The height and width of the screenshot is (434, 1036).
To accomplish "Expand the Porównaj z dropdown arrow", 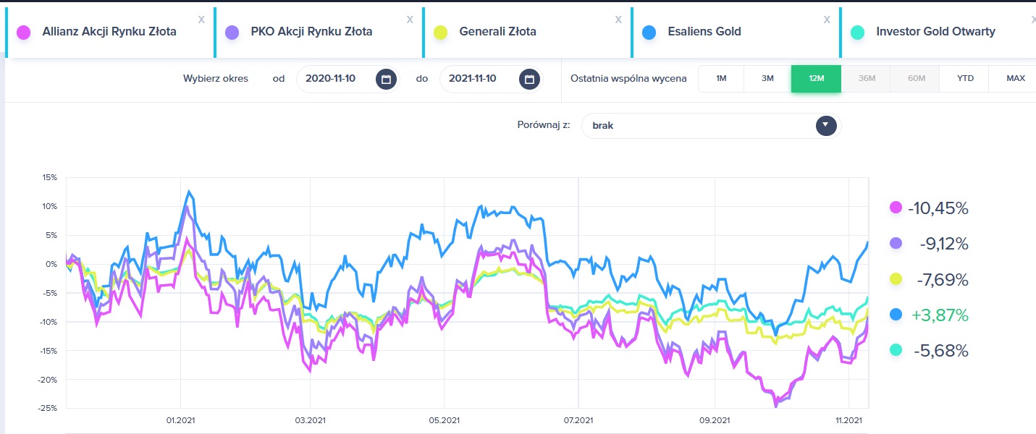I will coord(826,125).
